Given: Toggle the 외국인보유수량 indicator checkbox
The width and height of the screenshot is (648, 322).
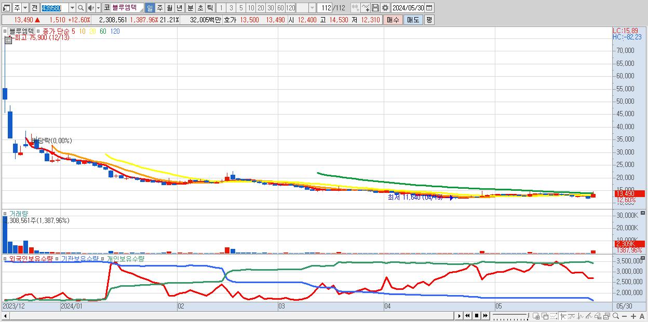Looking at the screenshot, I should pos(5,258).
